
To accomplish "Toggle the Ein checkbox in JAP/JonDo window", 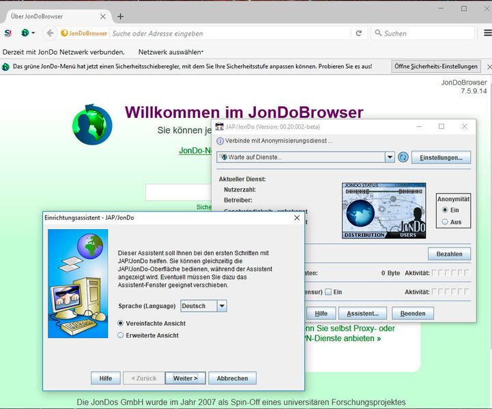I will pos(328,292).
